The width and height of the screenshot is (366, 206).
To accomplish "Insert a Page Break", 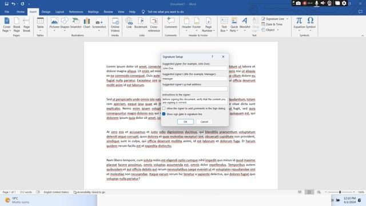I will click(26, 25).
